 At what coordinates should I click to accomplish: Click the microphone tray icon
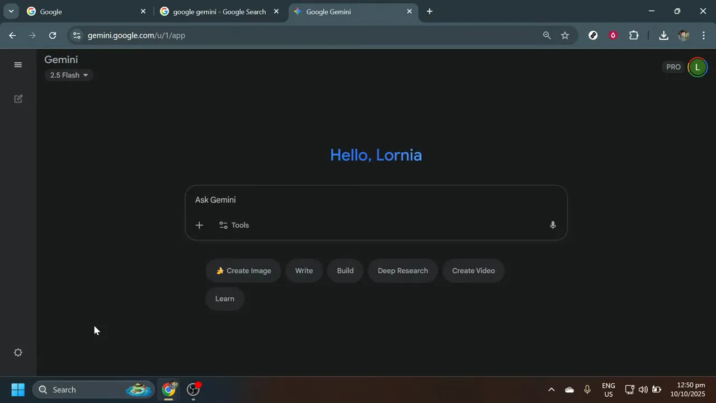(x=587, y=390)
